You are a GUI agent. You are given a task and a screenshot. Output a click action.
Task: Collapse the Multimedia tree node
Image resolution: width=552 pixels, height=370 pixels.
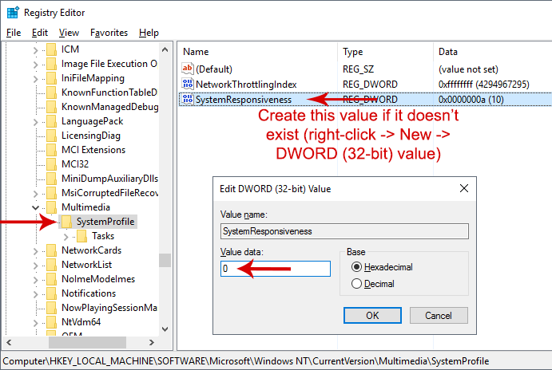click(35, 207)
